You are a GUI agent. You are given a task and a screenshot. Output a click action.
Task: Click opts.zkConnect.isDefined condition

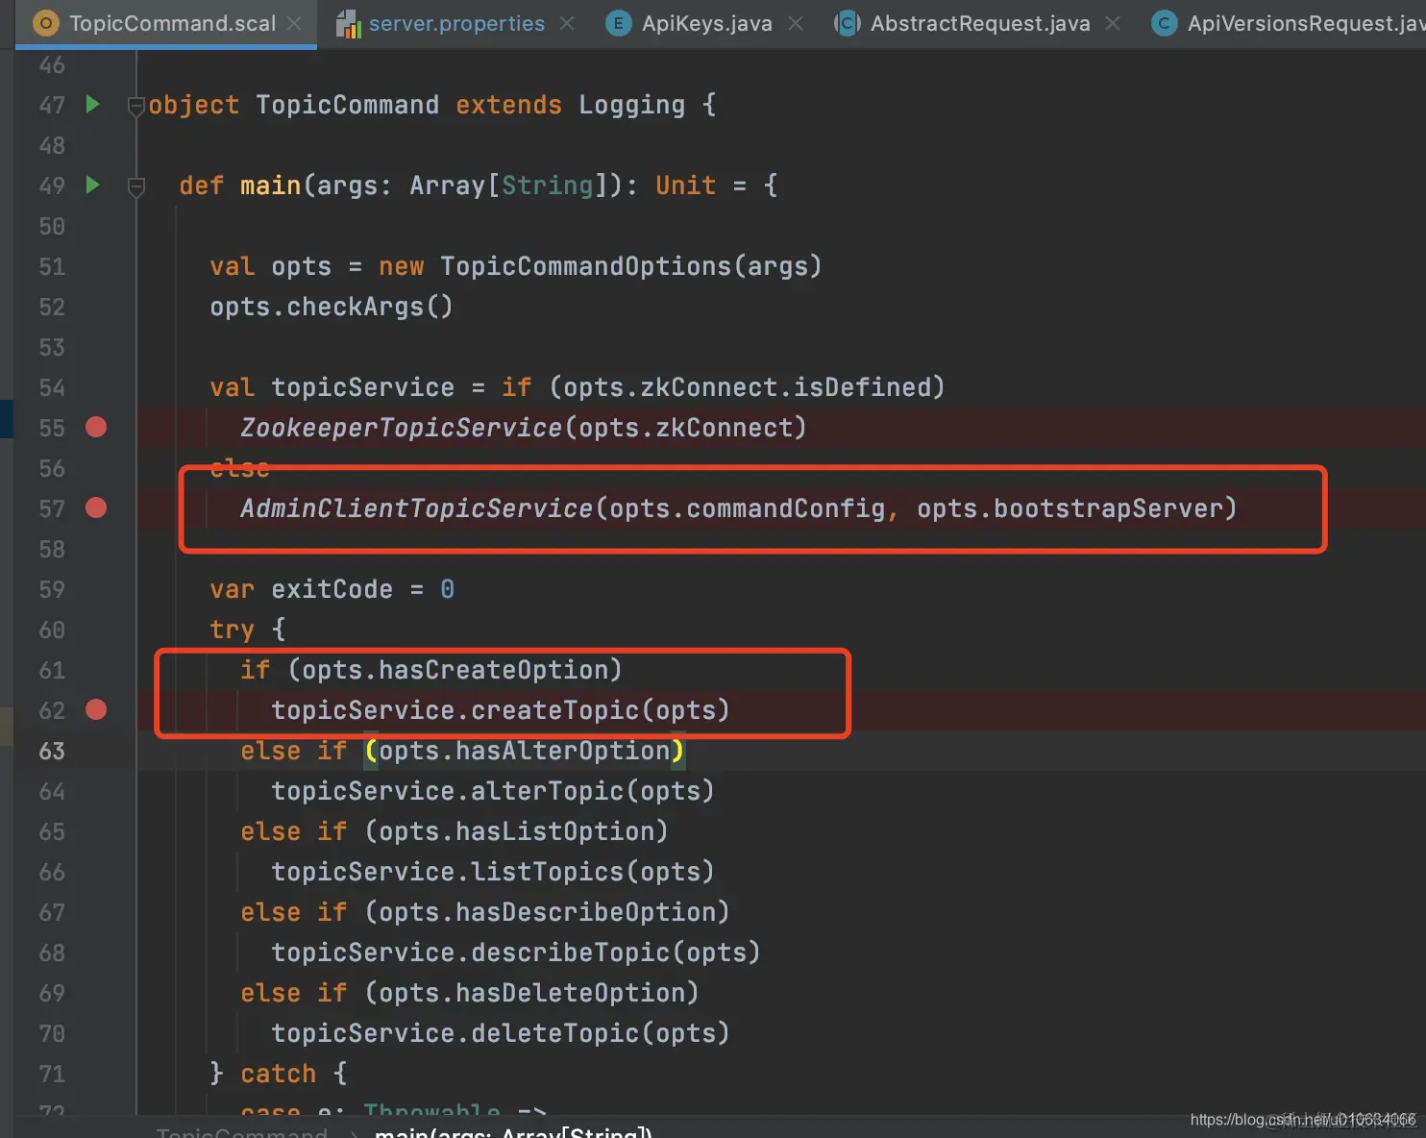coord(748,387)
